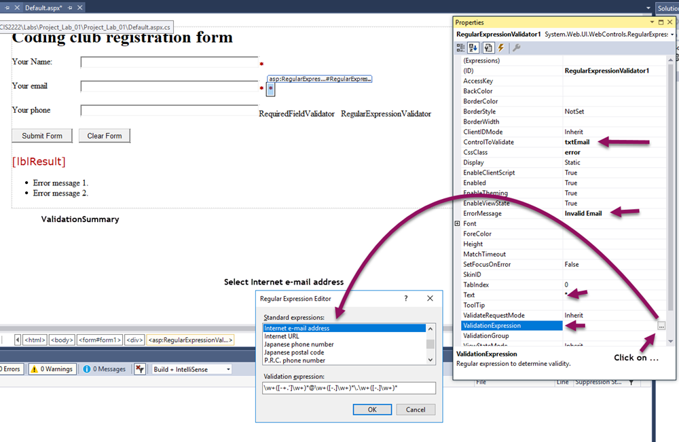Click the Your Name text box
The width and height of the screenshot is (679, 442).
(169, 62)
